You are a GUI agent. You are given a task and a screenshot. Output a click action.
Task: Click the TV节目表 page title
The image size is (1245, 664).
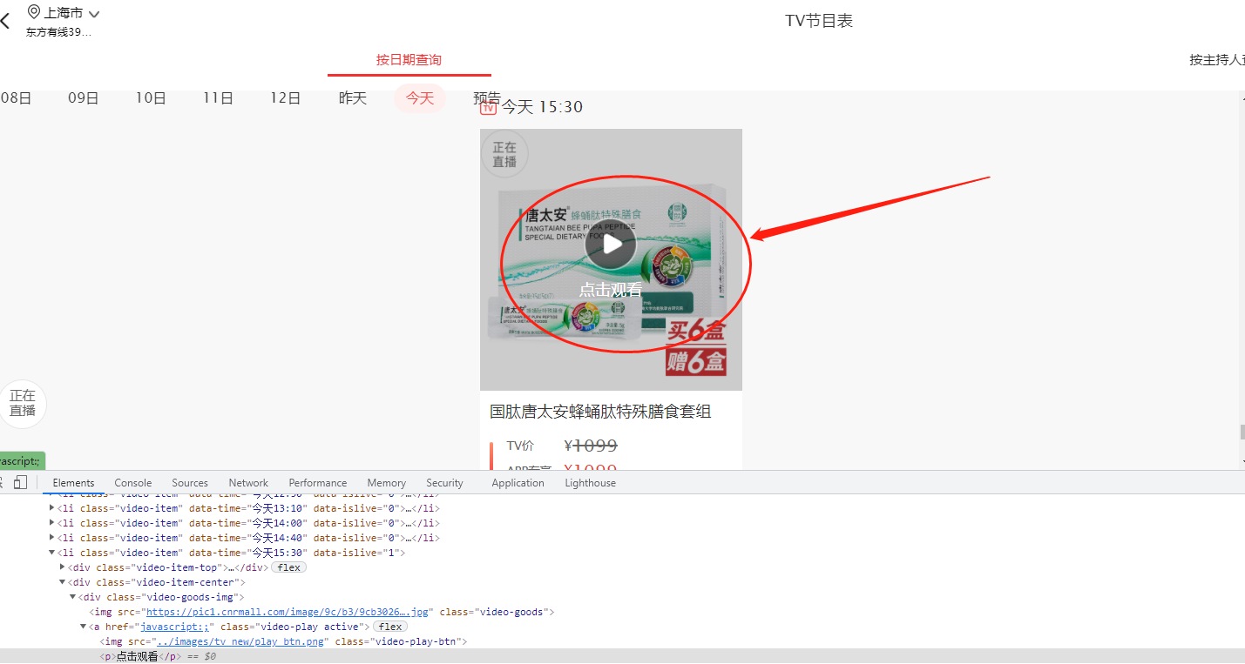[819, 21]
